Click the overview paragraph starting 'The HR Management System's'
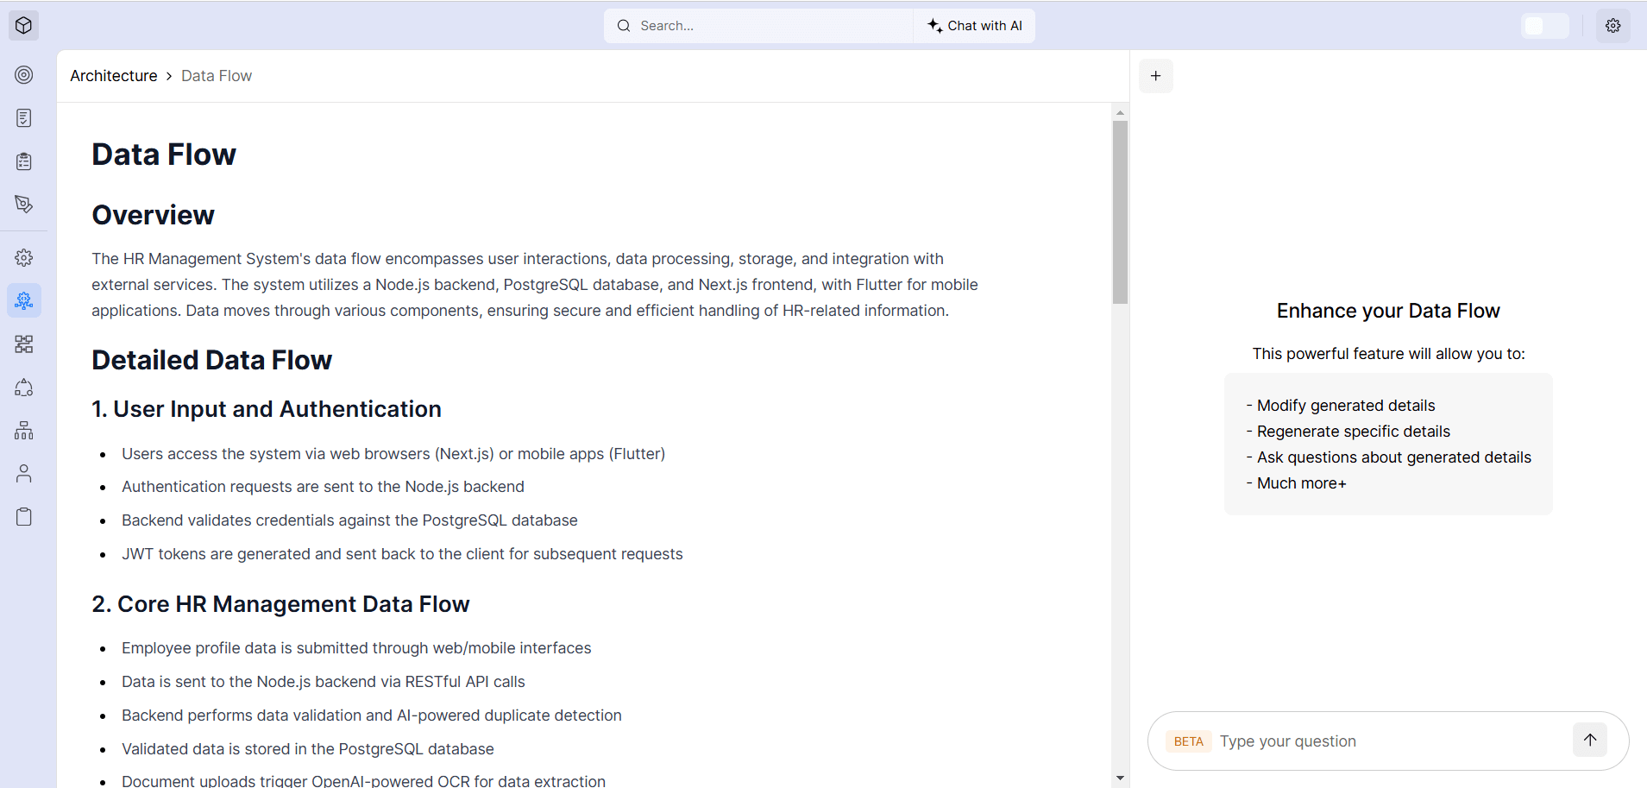The height and width of the screenshot is (788, 1647). [x=535, y=285]
